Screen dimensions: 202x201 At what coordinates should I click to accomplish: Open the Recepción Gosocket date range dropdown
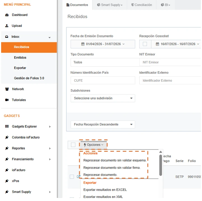pyautogui.click(x=176, y=44)
